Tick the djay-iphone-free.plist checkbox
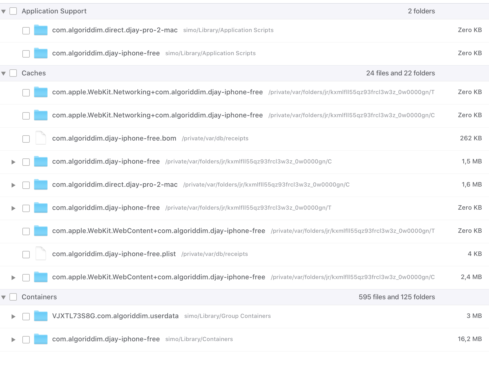This screenshot has width=489, height=371. [26, 254]
